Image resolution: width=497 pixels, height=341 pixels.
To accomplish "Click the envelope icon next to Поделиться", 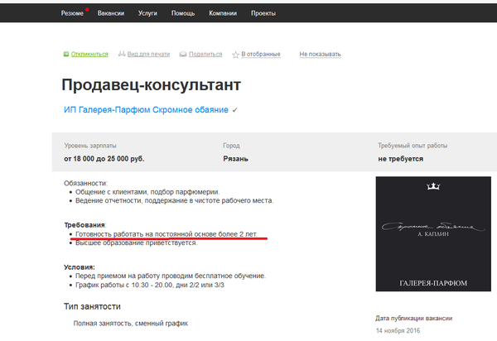I will point(182,55).
